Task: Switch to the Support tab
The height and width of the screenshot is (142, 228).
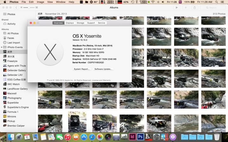Action: (x=91, y=23)
